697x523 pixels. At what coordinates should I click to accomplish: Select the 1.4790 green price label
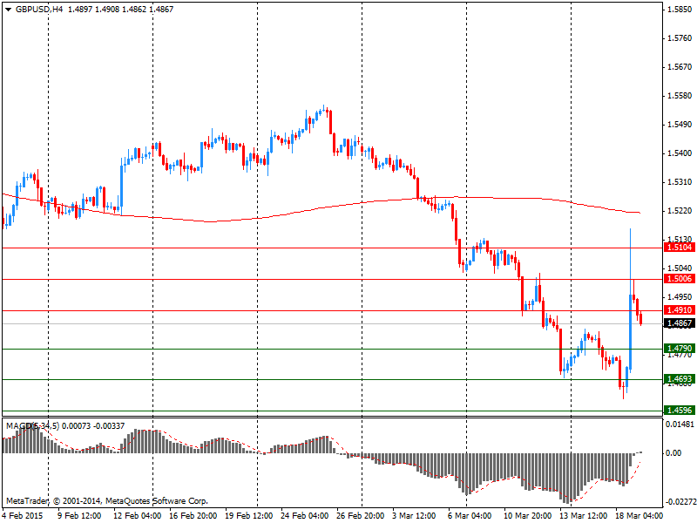(680, 348)
